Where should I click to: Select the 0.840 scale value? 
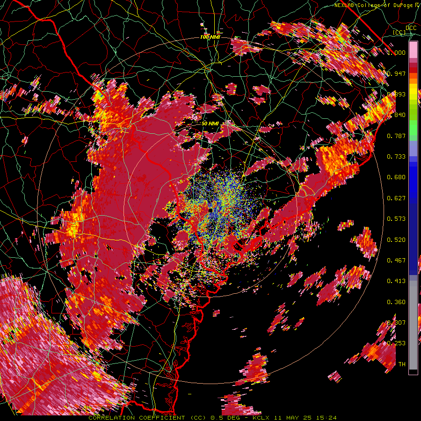tap(396, 115)
